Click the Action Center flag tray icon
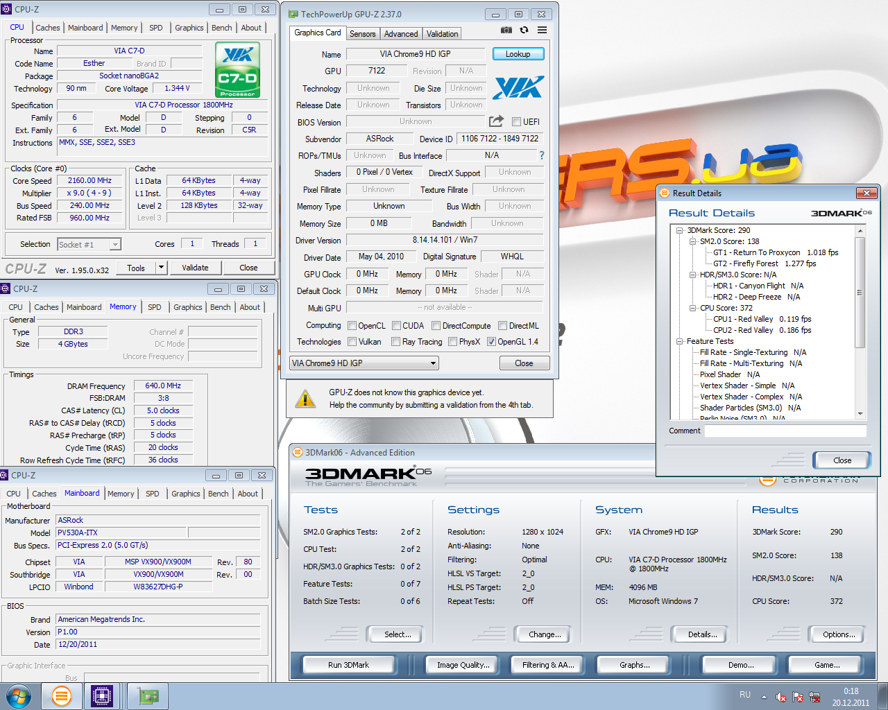This screenshot has width=888, height=710. pos(798,697)
